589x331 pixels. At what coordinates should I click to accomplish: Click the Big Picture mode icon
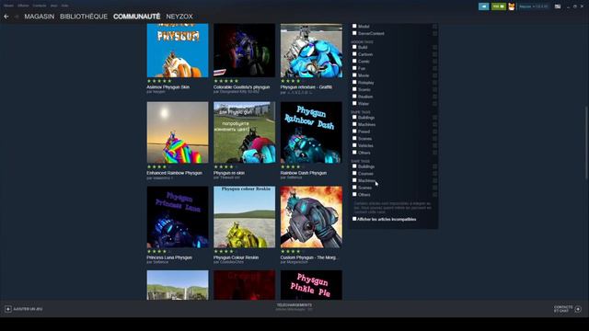(x=558, y=6)
